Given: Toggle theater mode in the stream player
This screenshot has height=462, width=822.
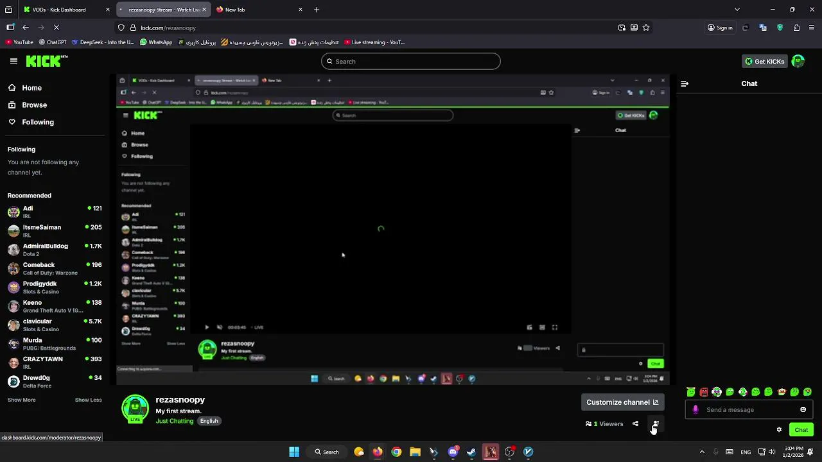Looking at the screenshot, I should (x=542, y=327).
